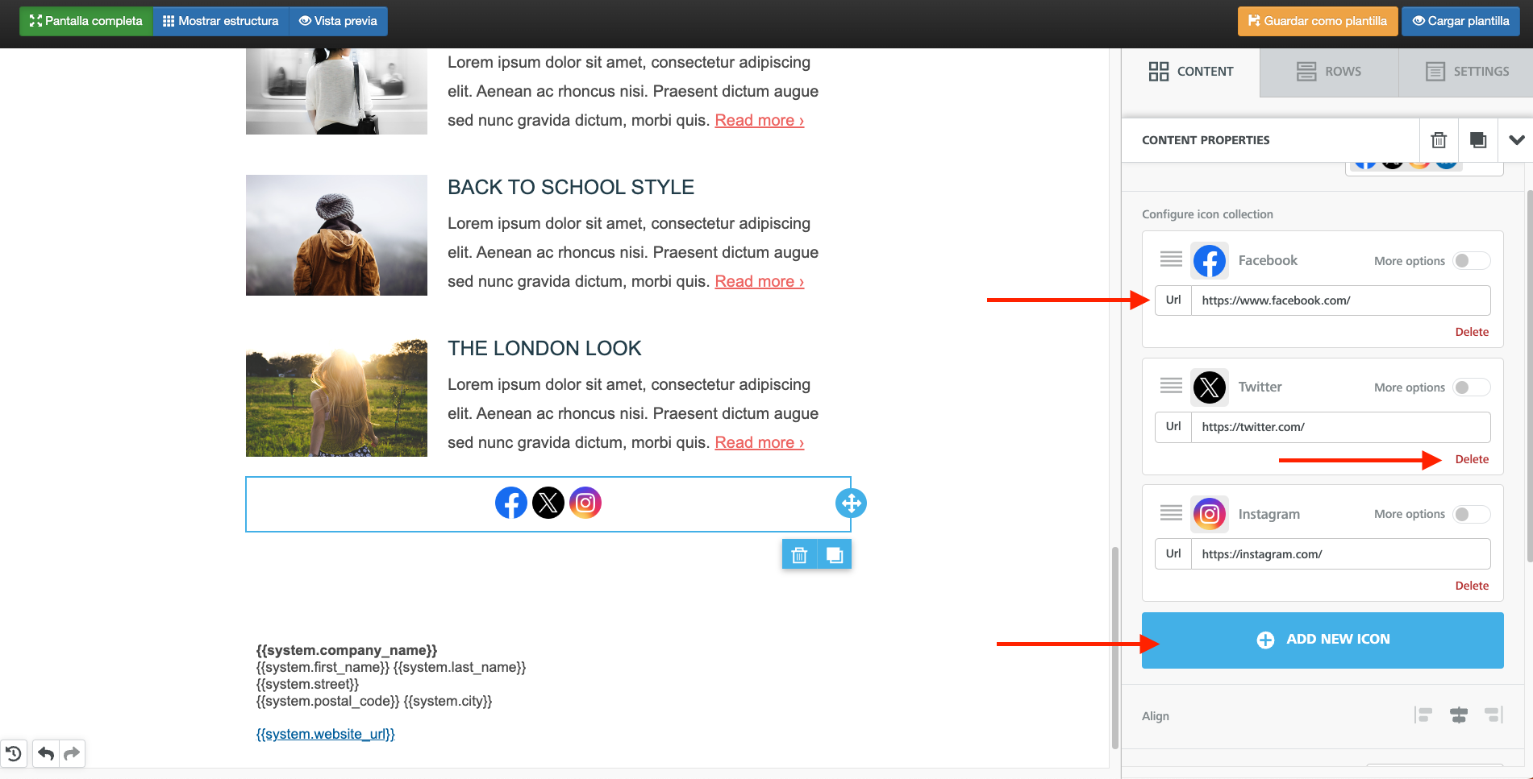Click the move handle on social block
This screenshot has width=1533, height=779.
pyautogui.click(x=851, y=503)
